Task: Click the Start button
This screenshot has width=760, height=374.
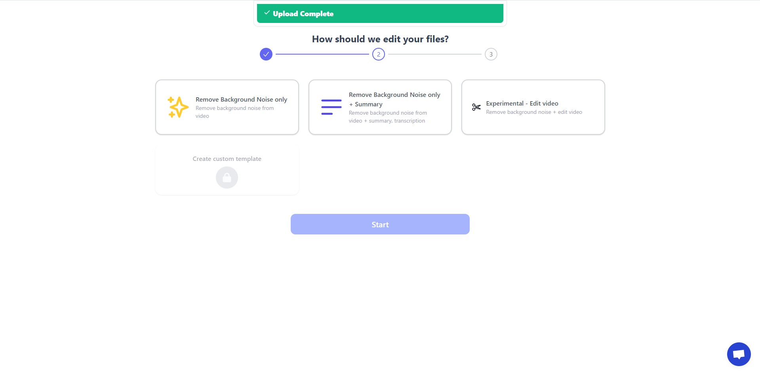Action: 380,224
